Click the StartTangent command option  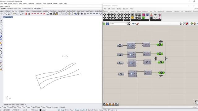37,8
